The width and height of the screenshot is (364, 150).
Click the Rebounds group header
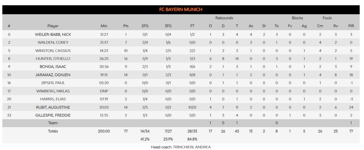(224, 18)
